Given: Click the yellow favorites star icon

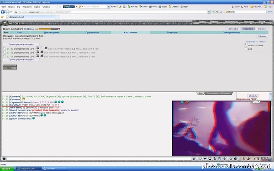Looking at the screenshot, I should [2, 17].
